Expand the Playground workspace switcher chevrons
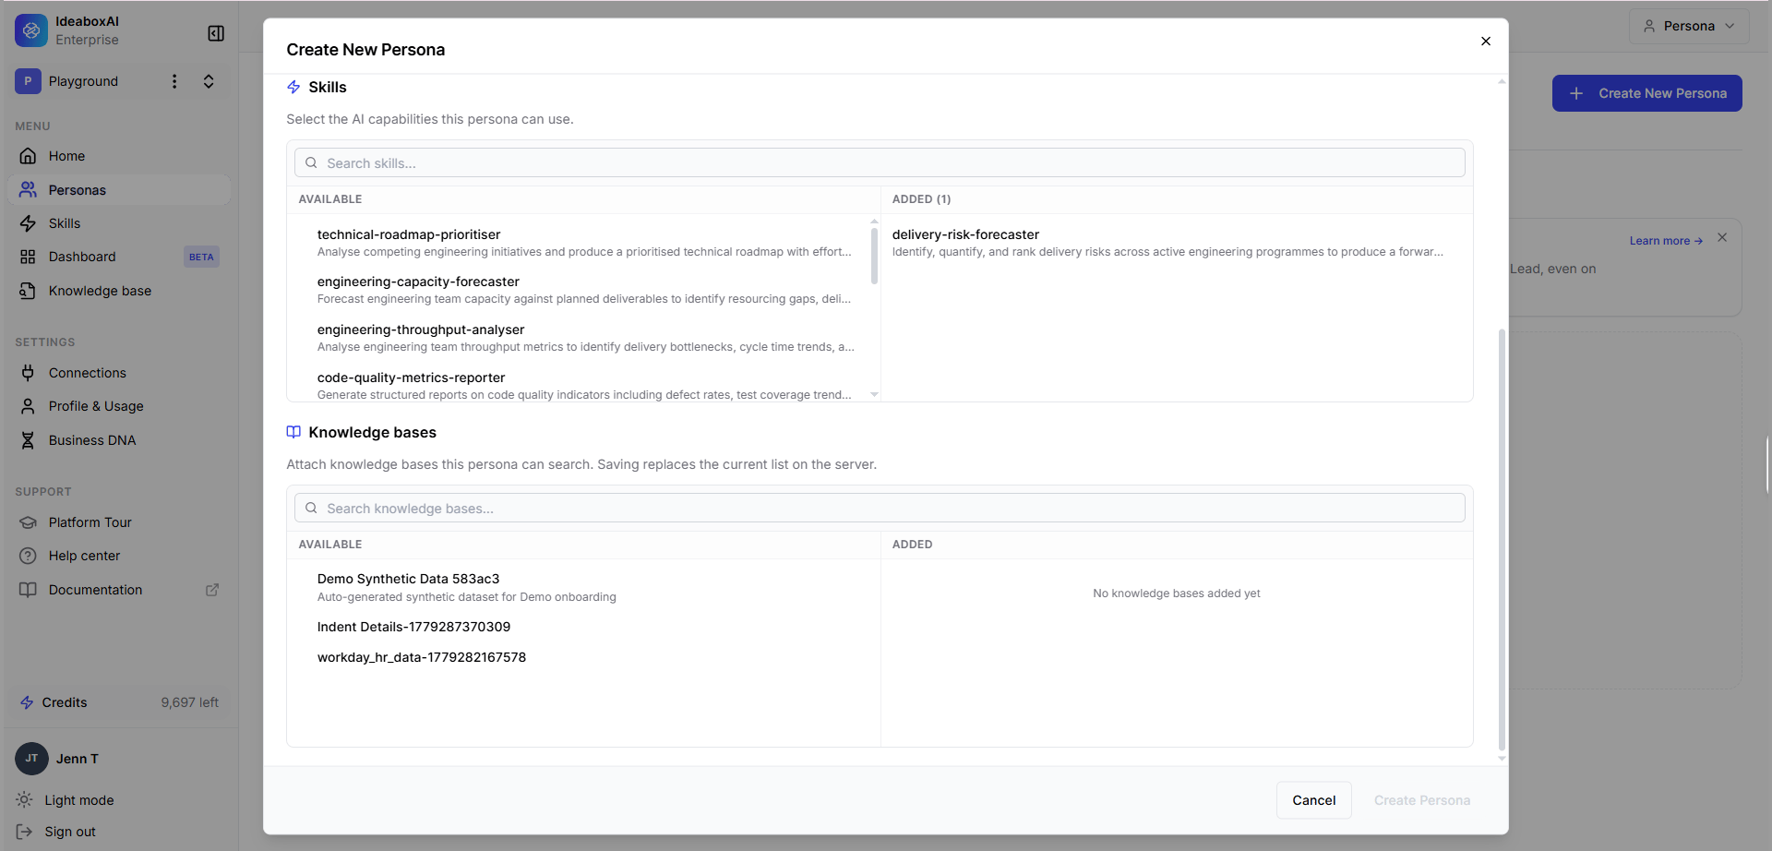This screenshot has height=851, width=1772. (x=209, y=81)
